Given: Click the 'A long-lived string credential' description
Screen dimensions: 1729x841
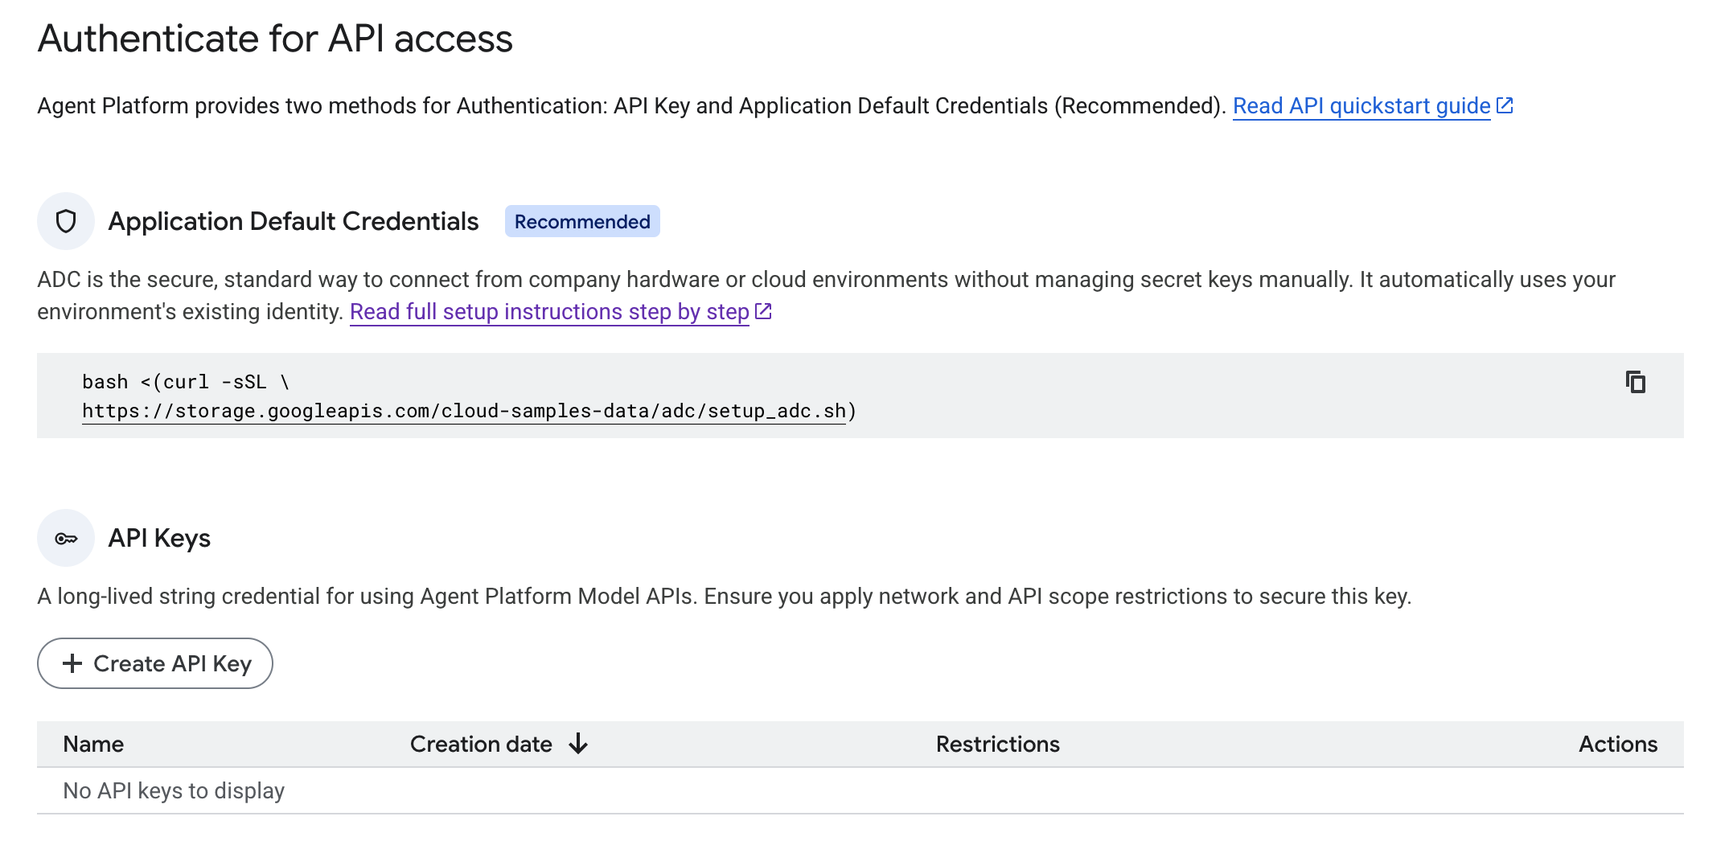Looking at the screenshot, I should coord(725,597).
